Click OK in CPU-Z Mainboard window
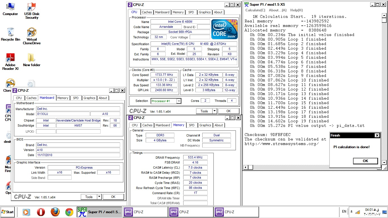The image size is (388, 218). pos(113,197)
